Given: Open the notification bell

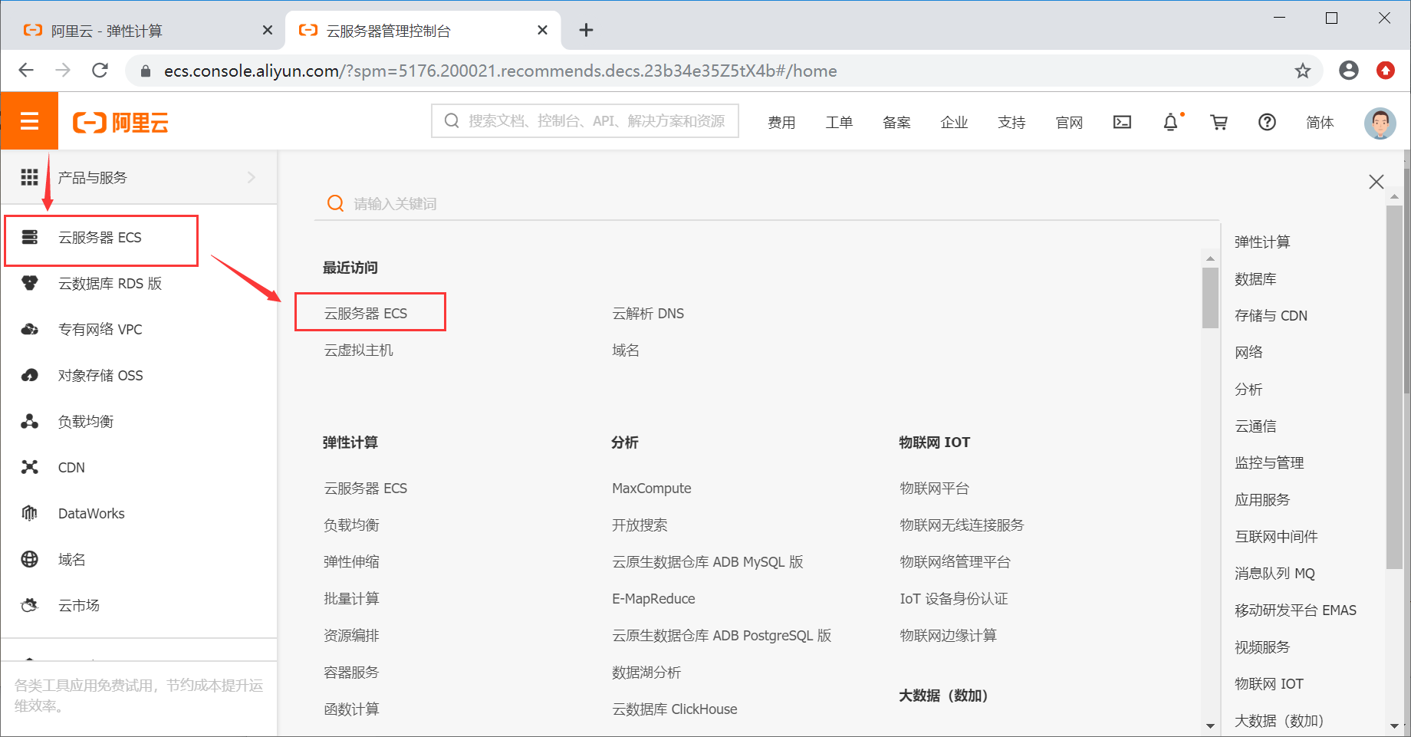Looking at the screenshot, I should [x=1169, y=122].
